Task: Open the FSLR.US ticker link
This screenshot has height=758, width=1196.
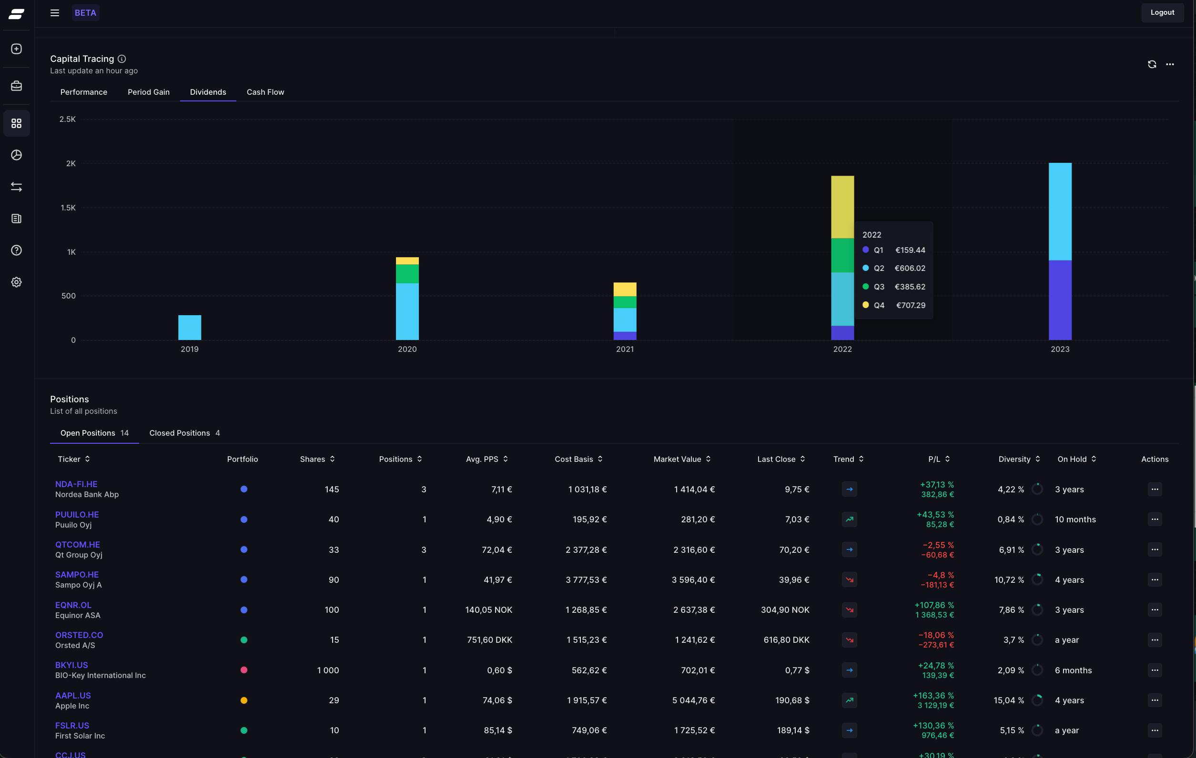Action: tap(72, 725)
